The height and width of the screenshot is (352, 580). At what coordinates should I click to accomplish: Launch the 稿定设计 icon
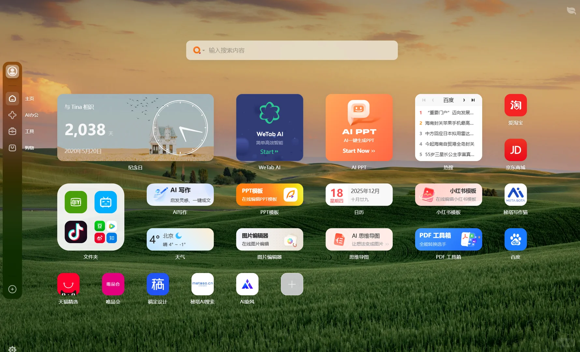[x=158, y=284]
